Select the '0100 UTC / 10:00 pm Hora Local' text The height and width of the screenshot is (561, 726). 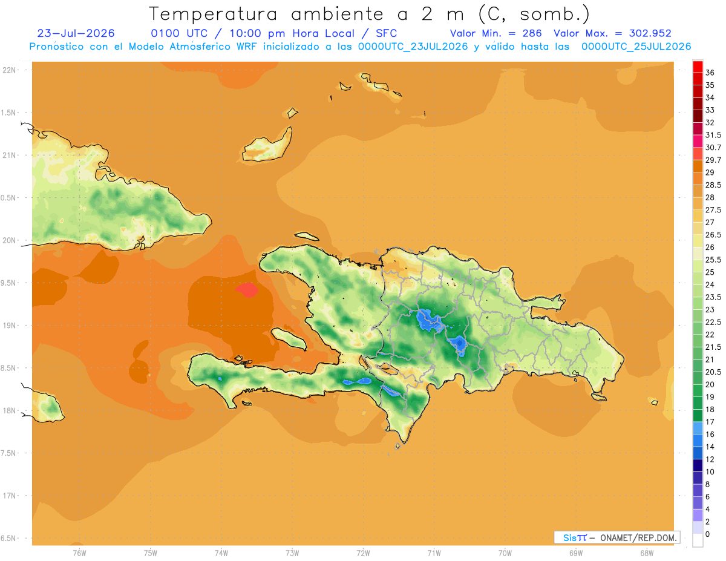(x=254, y=33)
